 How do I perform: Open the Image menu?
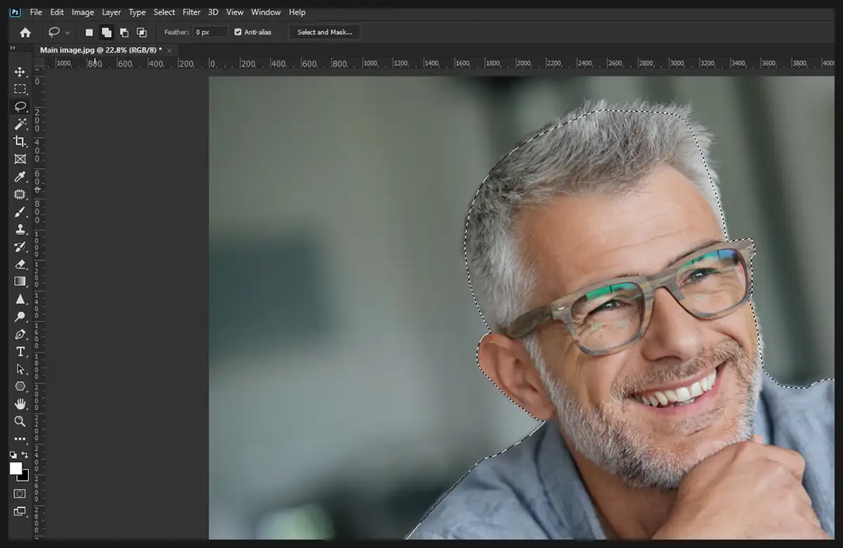[x=83, y=13]
